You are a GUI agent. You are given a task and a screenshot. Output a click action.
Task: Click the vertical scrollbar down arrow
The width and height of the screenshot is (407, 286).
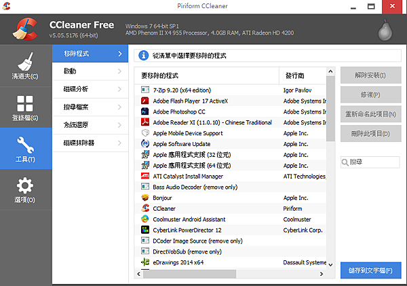(x=330, y=265)
